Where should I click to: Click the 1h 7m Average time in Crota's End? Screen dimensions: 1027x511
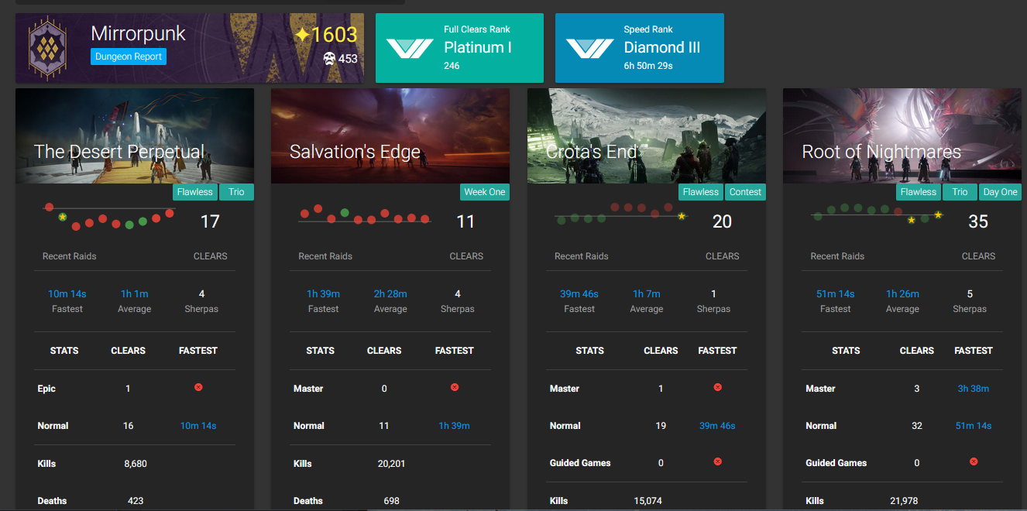click(x=647, y=293)
